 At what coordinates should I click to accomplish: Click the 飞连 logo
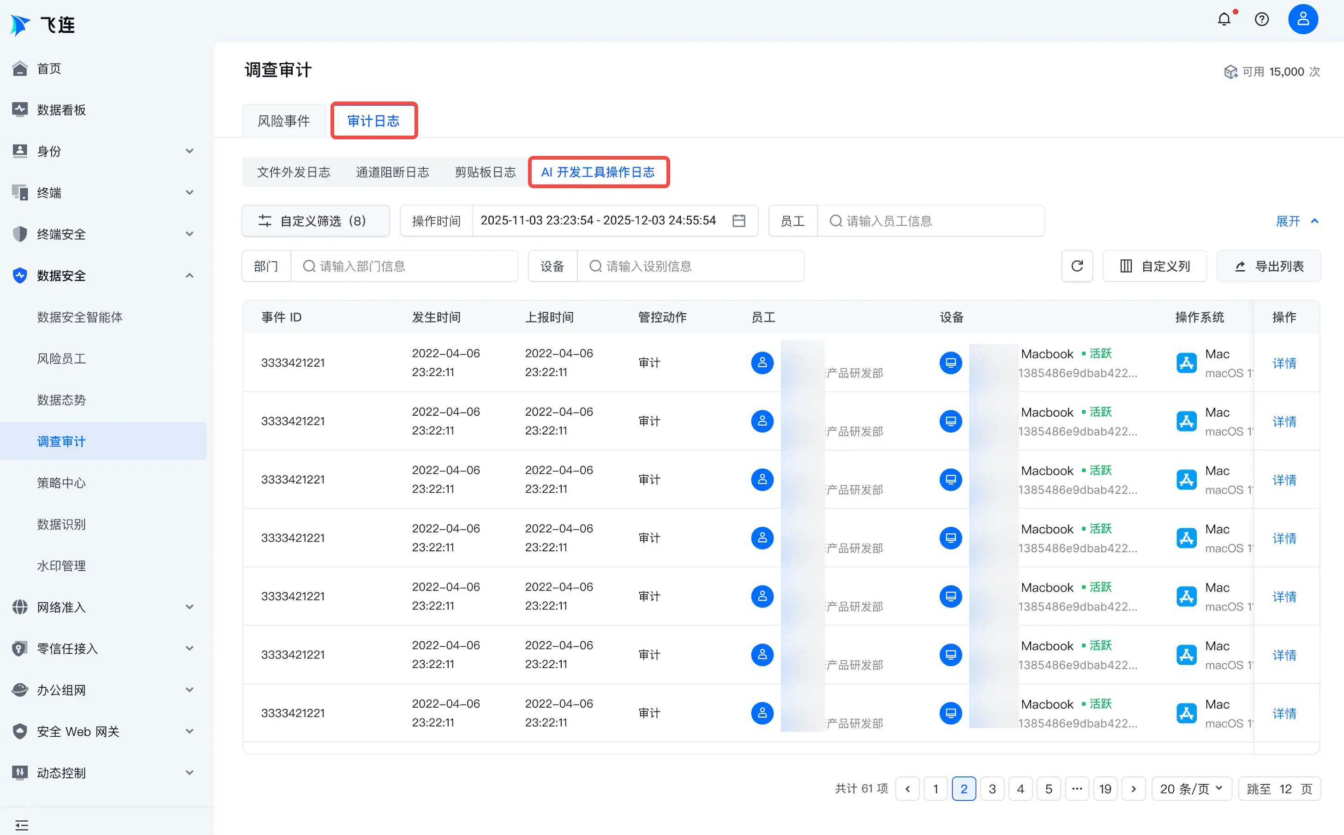[43, 25]
